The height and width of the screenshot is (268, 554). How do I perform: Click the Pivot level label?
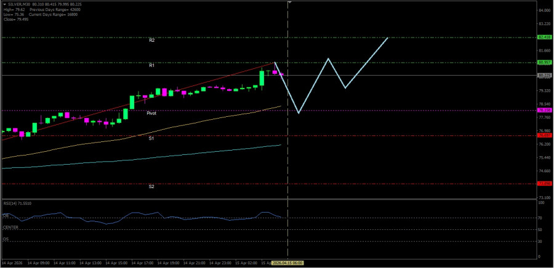click(151, 113)
